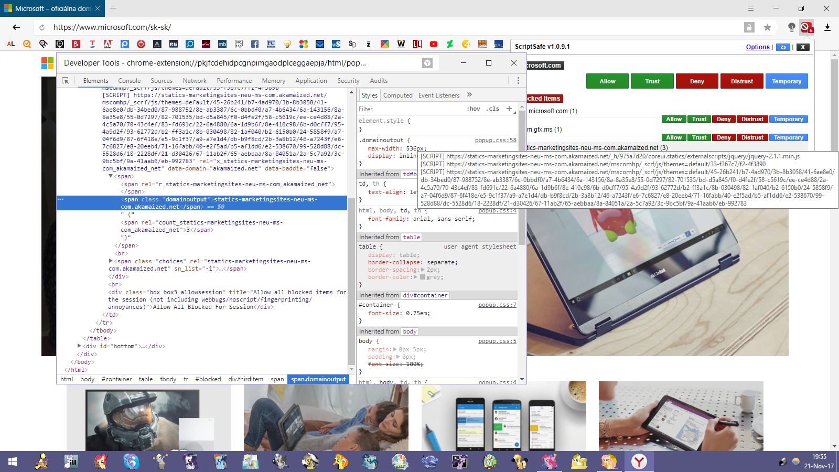The height and width of the screenshot is (472, 839).
Task: Expand the span class choices node
Action: pyautogui.click(x=111, y=261)
